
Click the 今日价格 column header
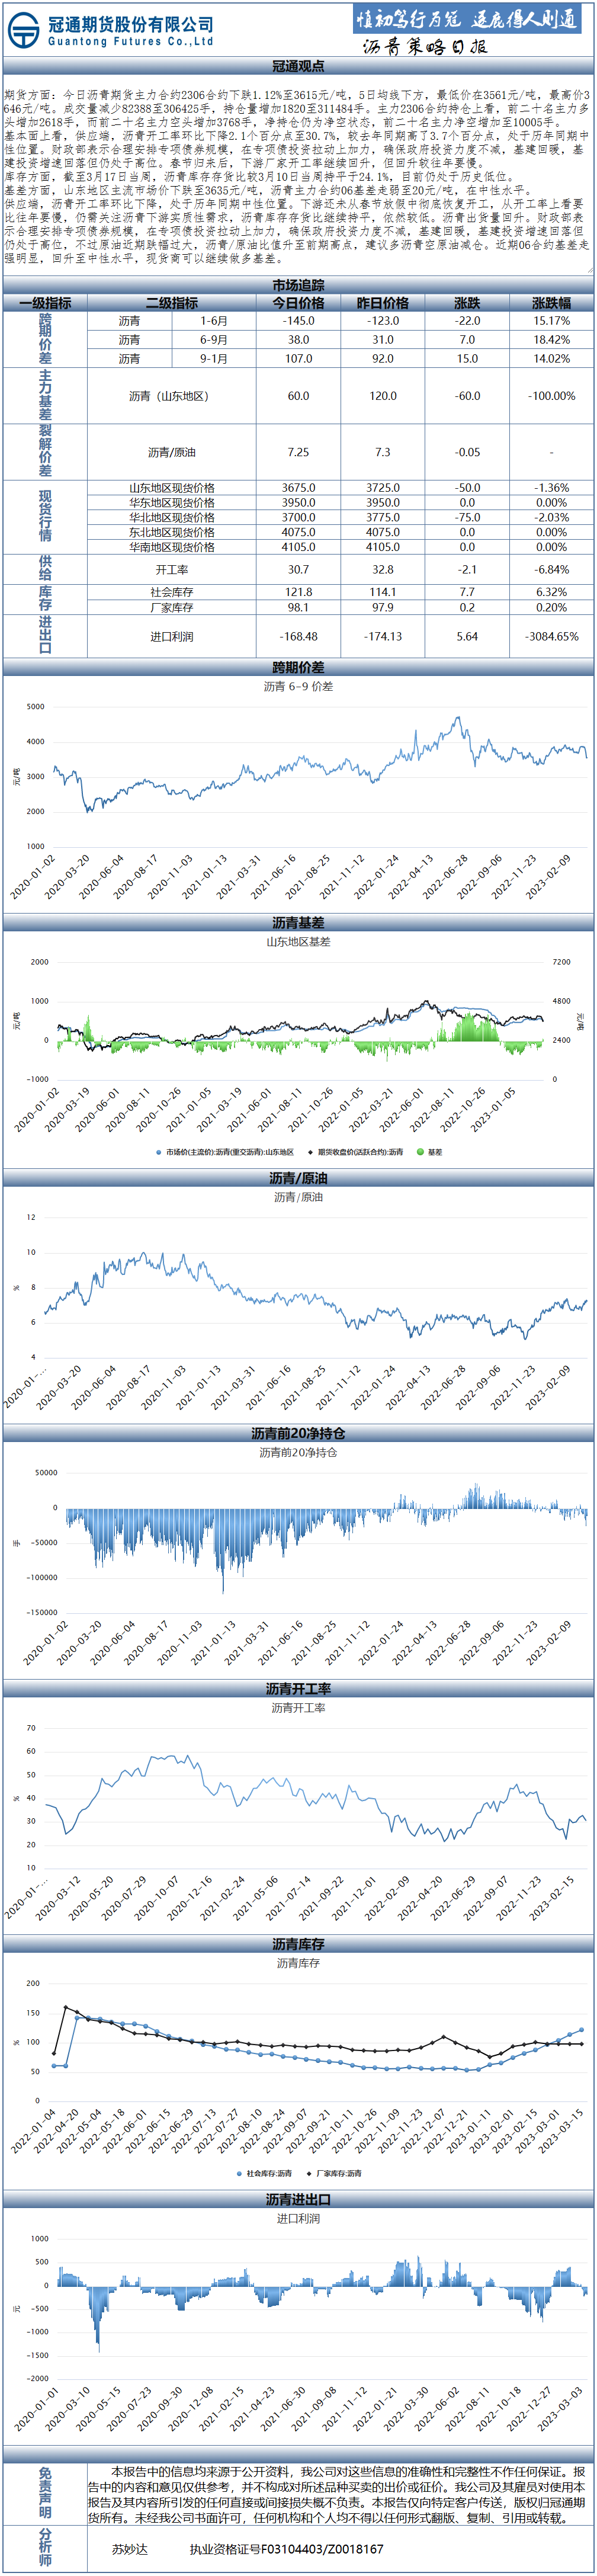tap(298, 303)
